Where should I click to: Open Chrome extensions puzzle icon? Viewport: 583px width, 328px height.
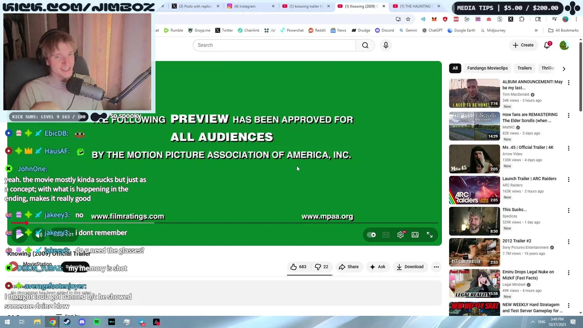522,19
